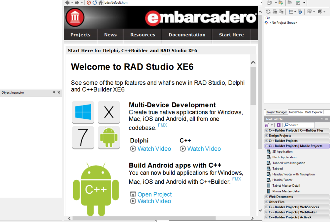
Task: Open dropdown next to New project group icon
Action: click(276, 3)
